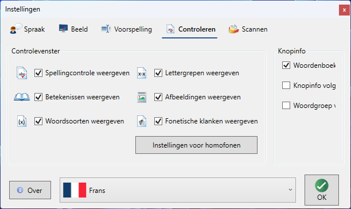Viewport: 351px width, 209px height.
Task: Enable the Knopinfo volg checkbox
Action: pos(286,86)
